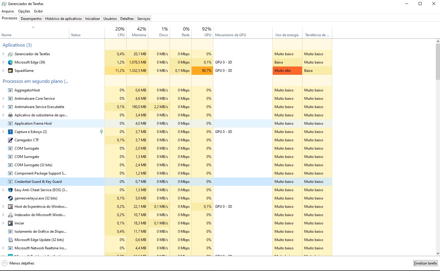Screen dimensions: 440x271
Task: Collapse the Captura e Esboço group
Action: 3,131
